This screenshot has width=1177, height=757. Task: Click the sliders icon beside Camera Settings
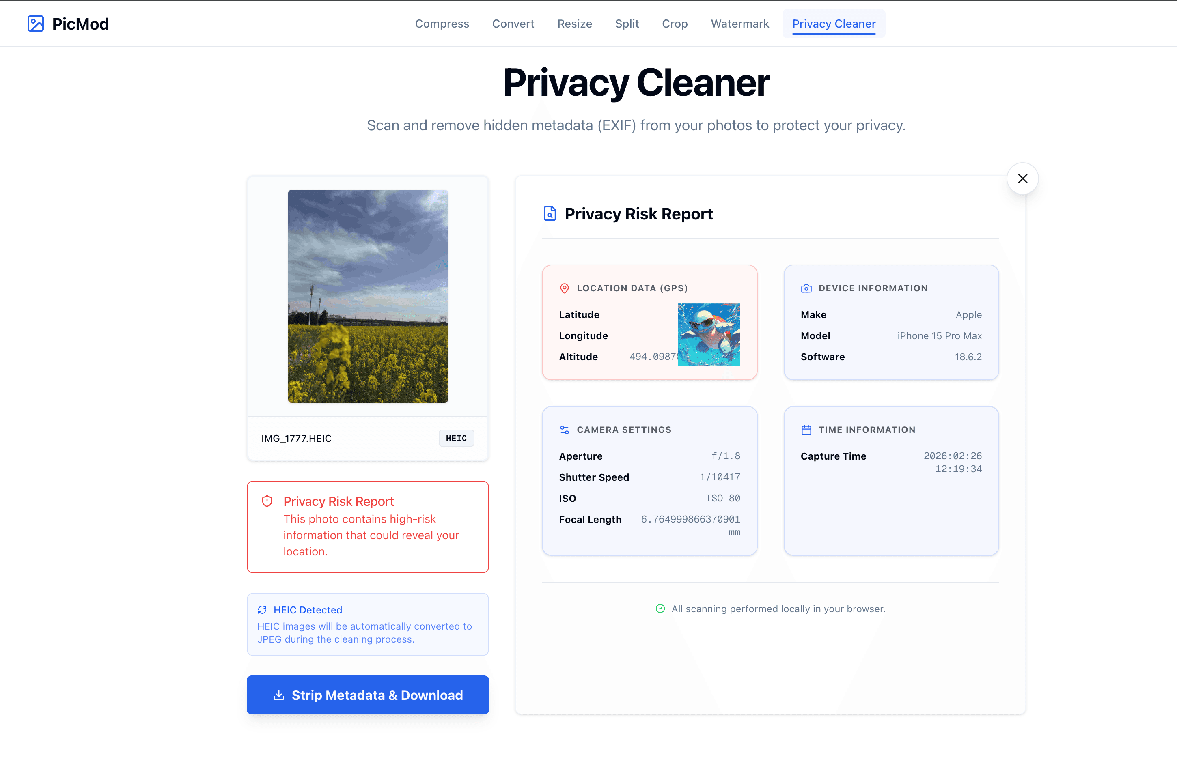(x=564, y=429)
